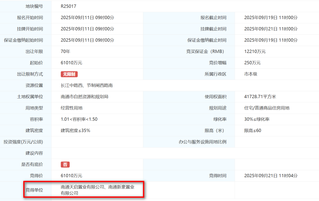The width and height of the screenshot is (319, 201).
Task: Click the 是否有底价 label
Action: (32, 165)
